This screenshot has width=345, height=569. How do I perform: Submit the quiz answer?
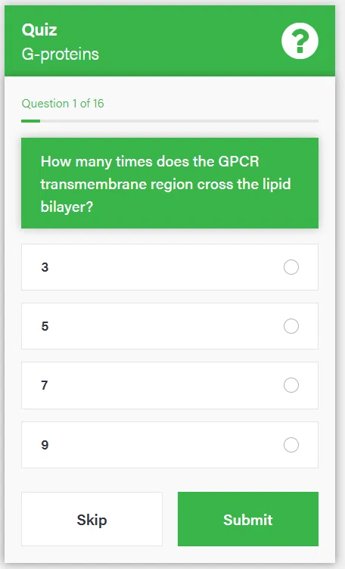click(x=248, y=519)
